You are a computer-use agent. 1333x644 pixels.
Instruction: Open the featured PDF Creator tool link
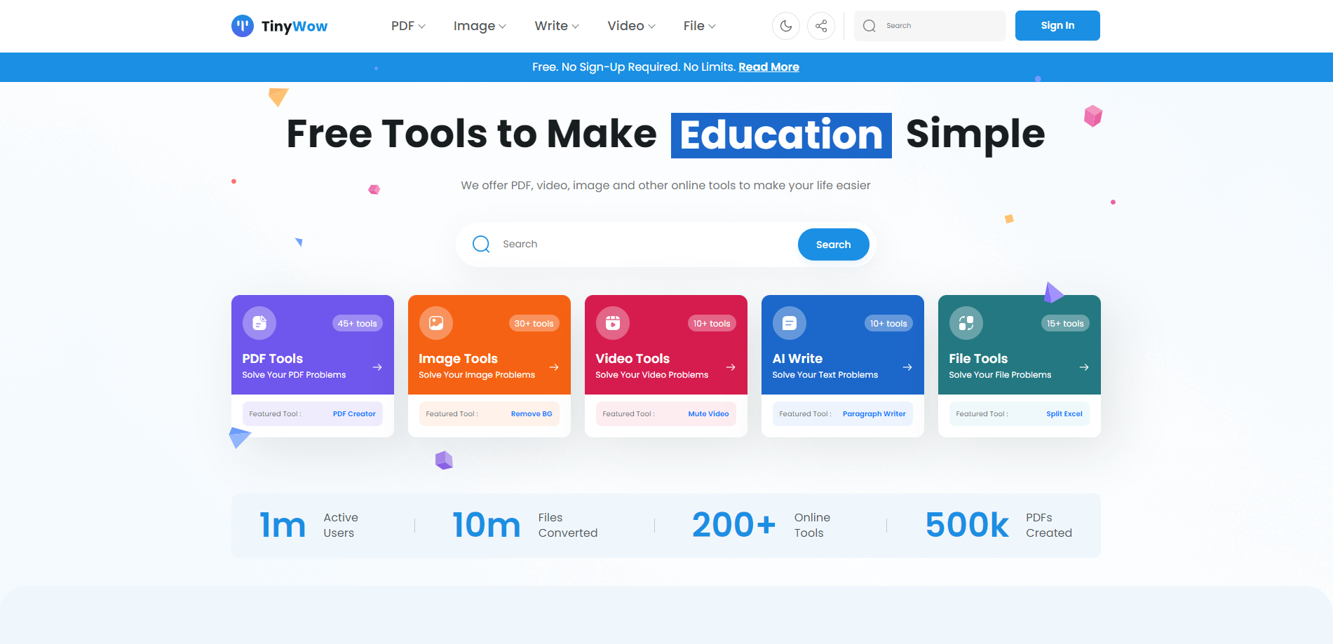[x=354, y=414]
